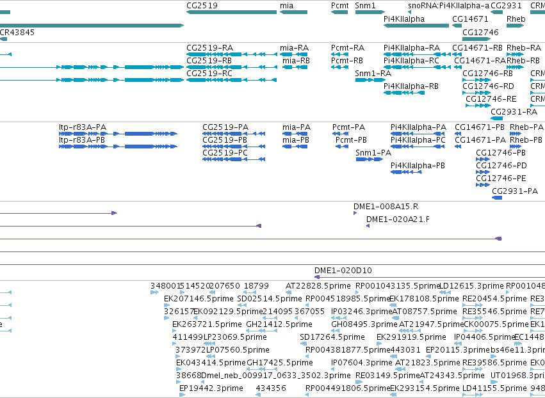This screenshot has height=398, width=545.
Task: Open protein mia-PA
Action: pyautogui.click(x=297, y=127)
